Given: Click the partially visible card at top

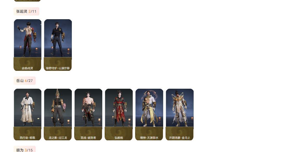Looking at the screenshot, I should pyautogui.click(x=27, y=1).
